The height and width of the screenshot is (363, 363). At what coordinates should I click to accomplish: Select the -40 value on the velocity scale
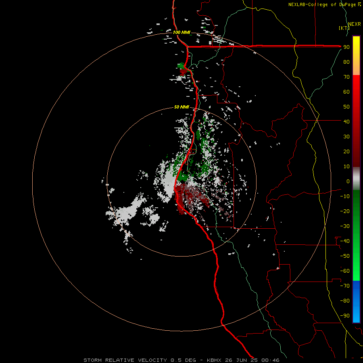345,241
